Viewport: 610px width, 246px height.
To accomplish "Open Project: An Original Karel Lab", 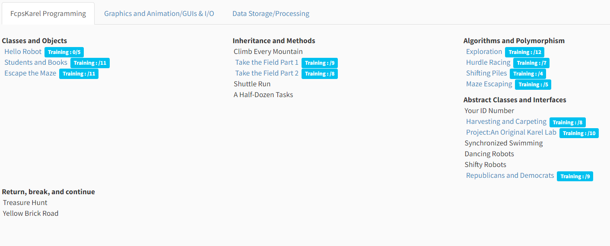I will 511,132.
